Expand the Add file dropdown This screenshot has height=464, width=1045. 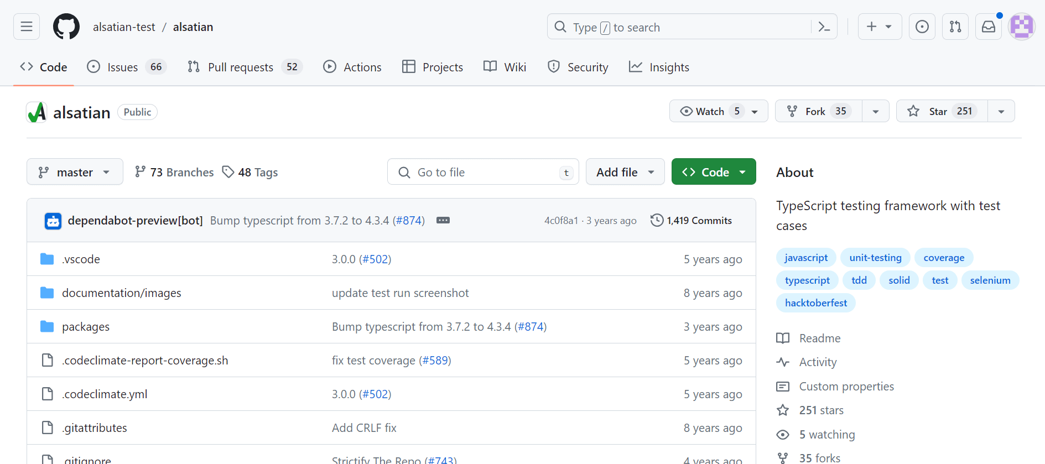(x=625, y=172)
